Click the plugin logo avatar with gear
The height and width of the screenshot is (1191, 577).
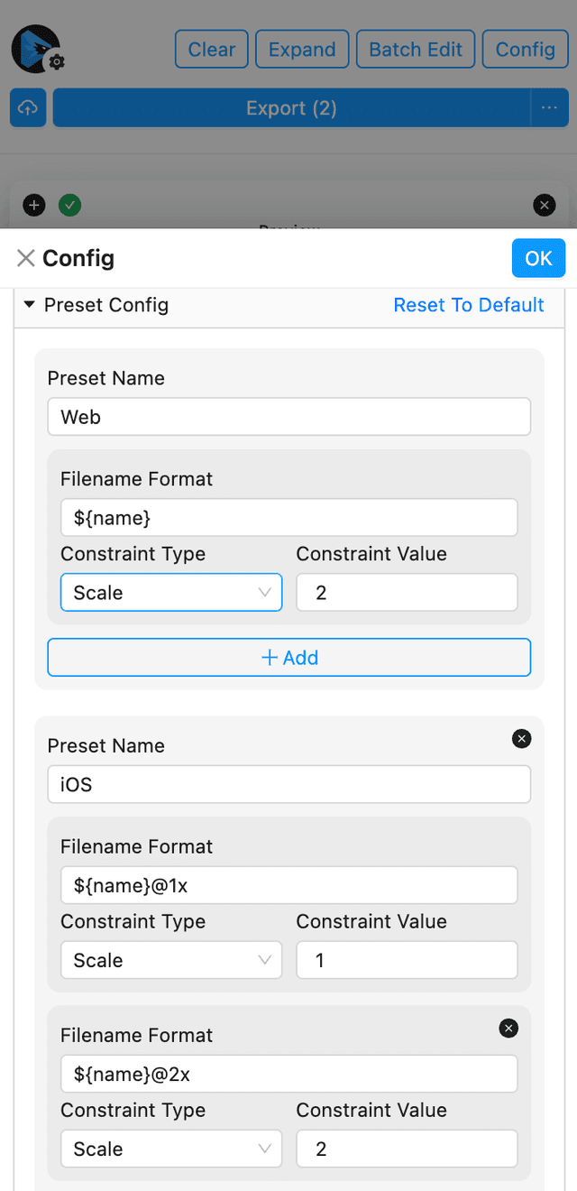(x=36, y=50)
